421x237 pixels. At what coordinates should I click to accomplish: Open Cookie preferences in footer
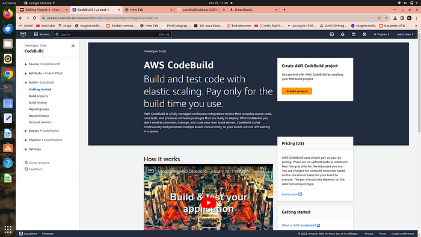403,233
